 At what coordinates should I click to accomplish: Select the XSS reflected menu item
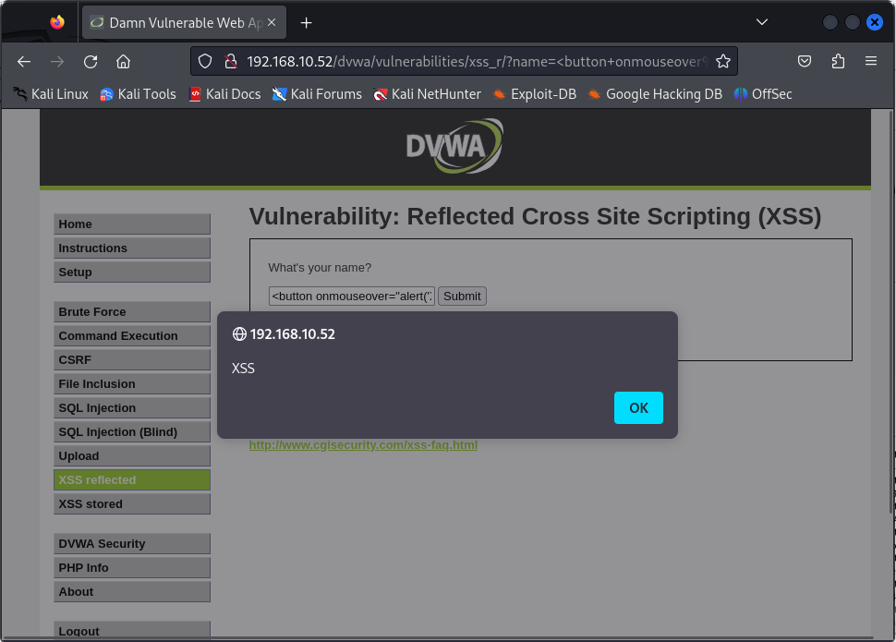tap(132, 479)
